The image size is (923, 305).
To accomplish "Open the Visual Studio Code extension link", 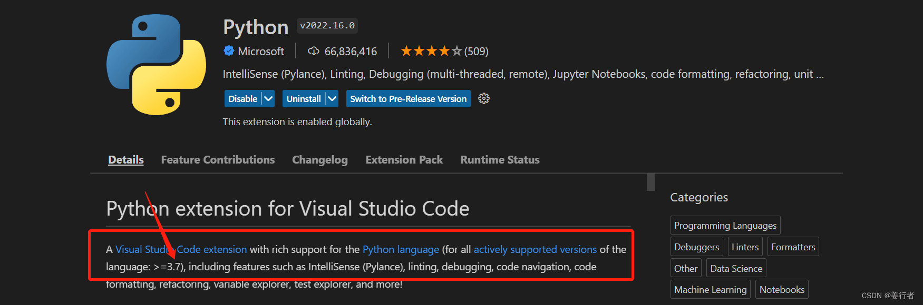I will coord(181,249).
